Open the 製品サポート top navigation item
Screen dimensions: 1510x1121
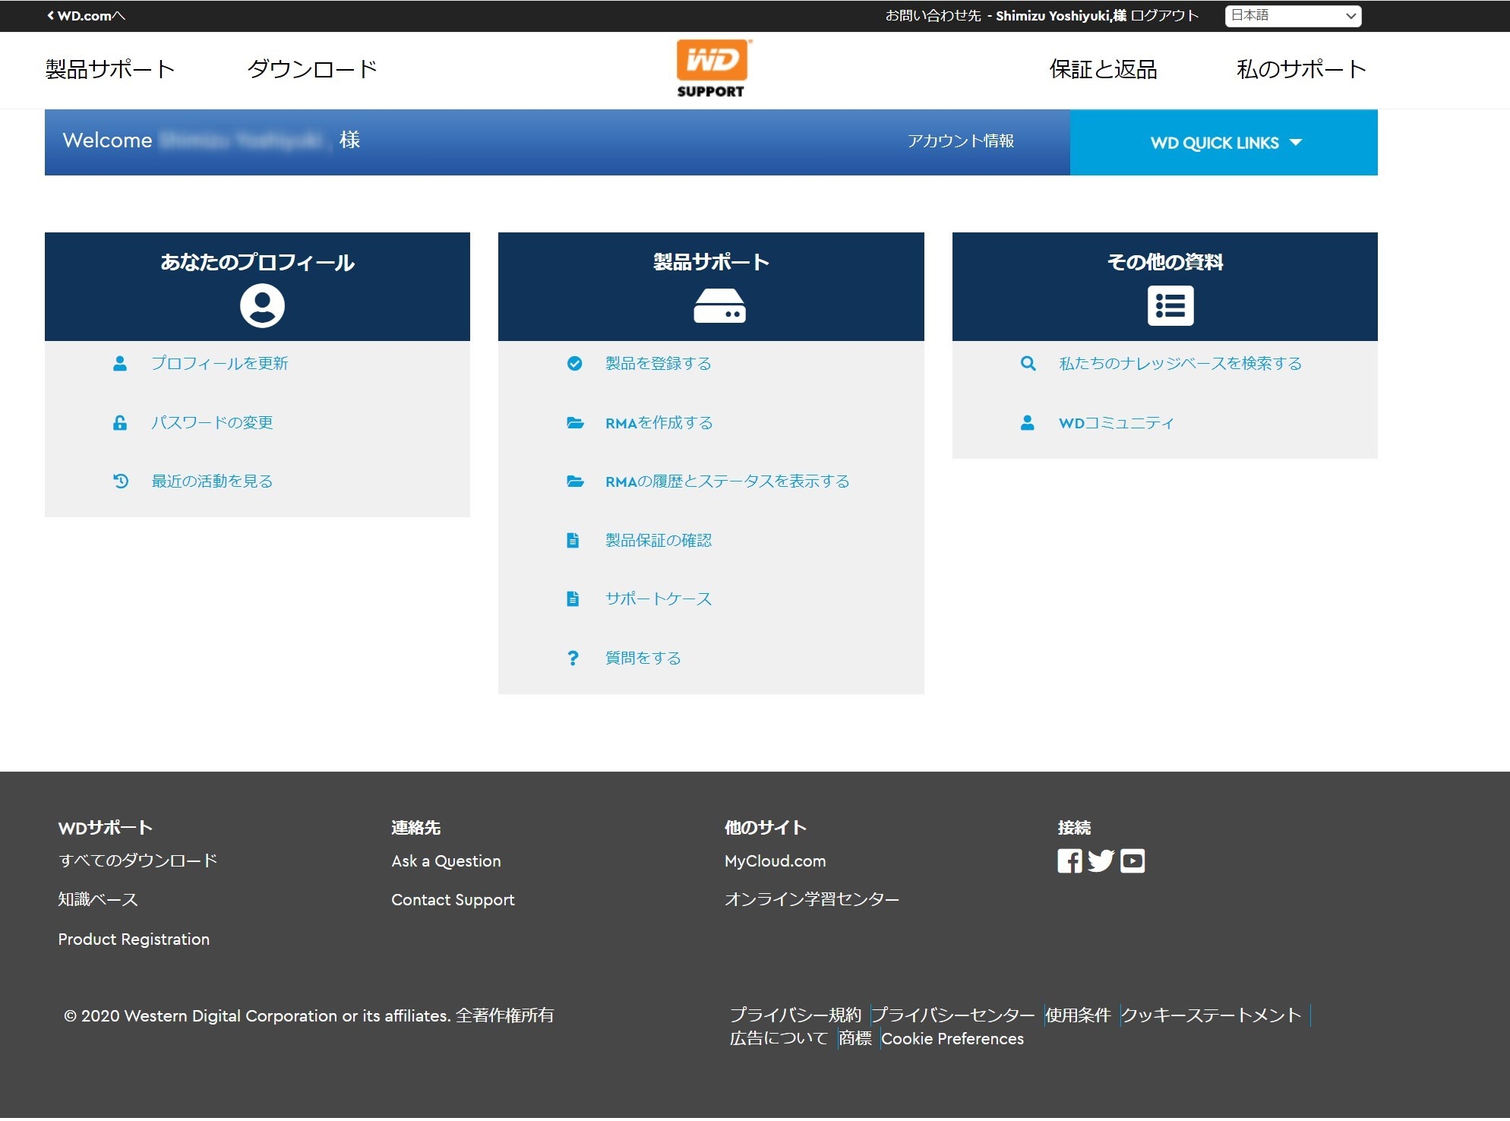[x=110, y=69]
